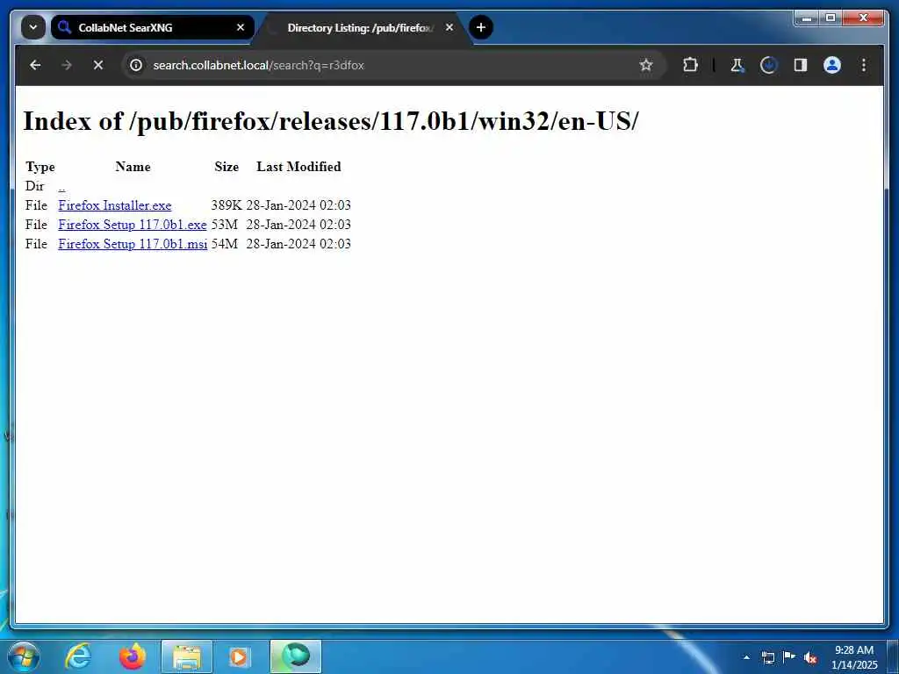Viewport: 899px width, 674px height.
Task: Open the Extensions puzzle icon
Action: click(690, 65)
